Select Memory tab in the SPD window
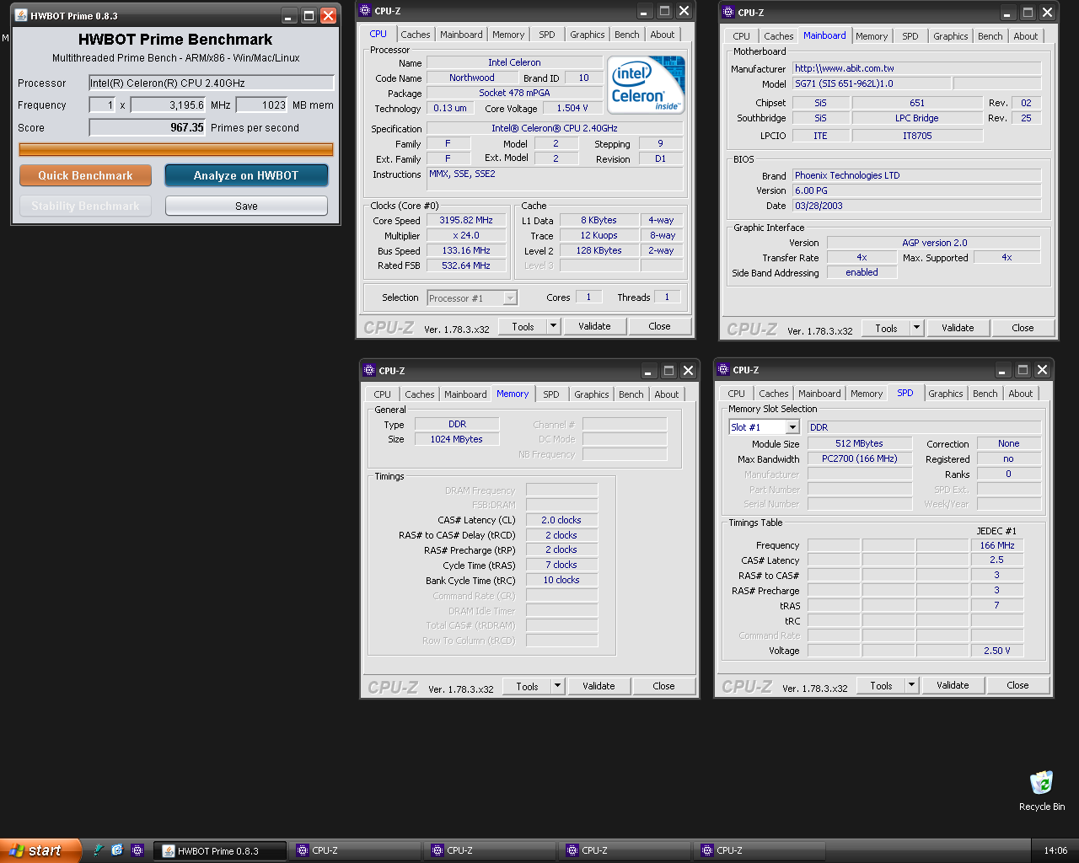This screenshot has height=863, width=1079. click(866, 394)
